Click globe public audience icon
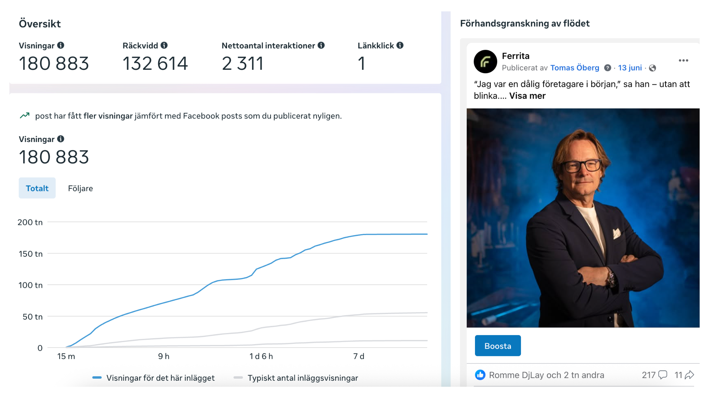The image size is (709, 398). (x=653, y=68)
